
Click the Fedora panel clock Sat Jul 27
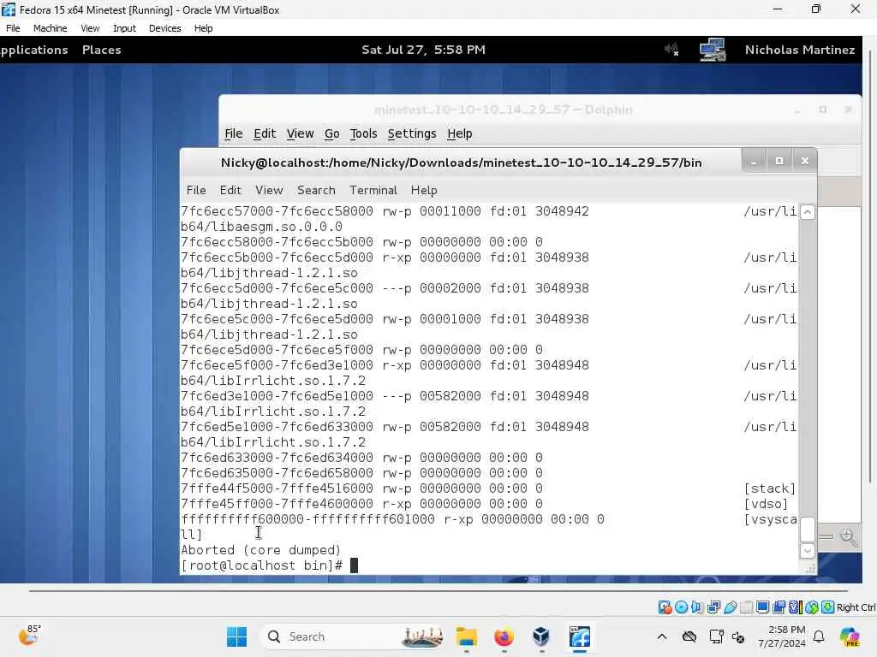click(423, 50)
